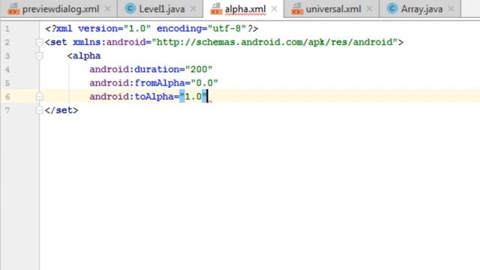
Task: Close the Level1.java tab
Action: (193, 9)
